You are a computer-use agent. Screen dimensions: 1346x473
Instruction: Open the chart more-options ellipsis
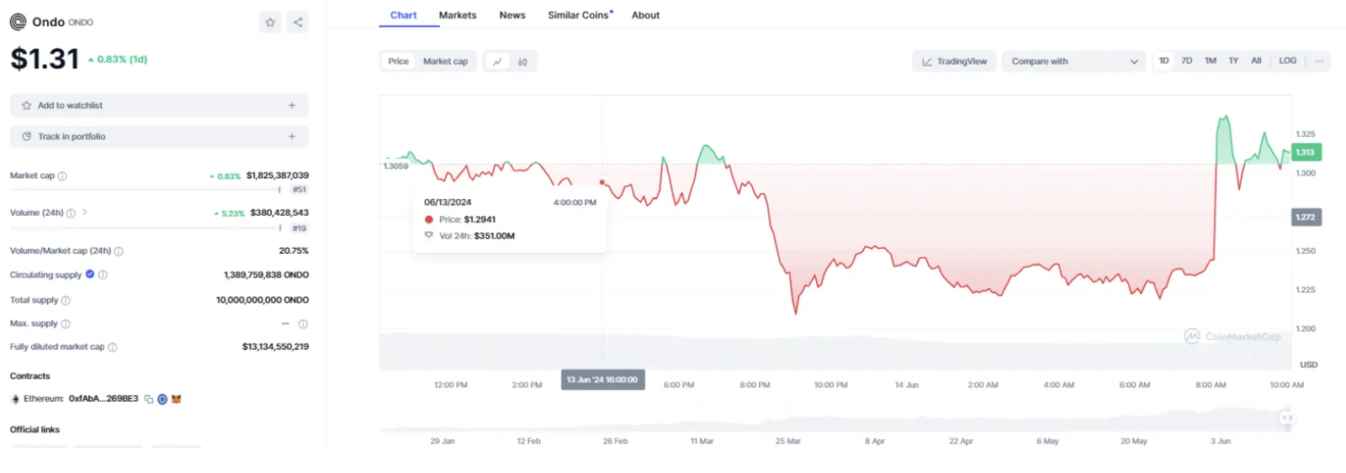coord(1319,60)
